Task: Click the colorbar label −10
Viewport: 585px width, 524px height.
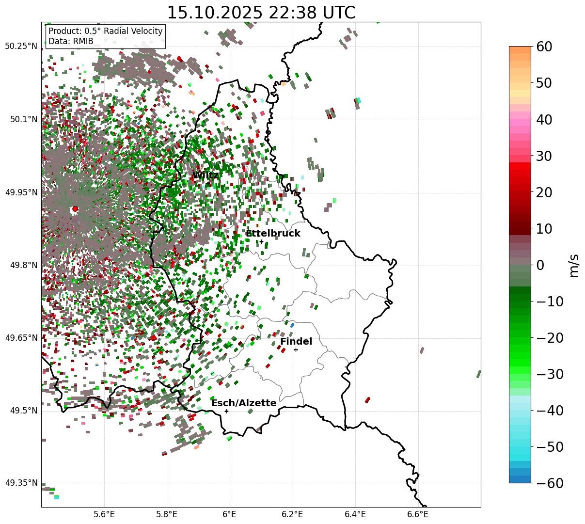Action: click(x=550, y=302)
